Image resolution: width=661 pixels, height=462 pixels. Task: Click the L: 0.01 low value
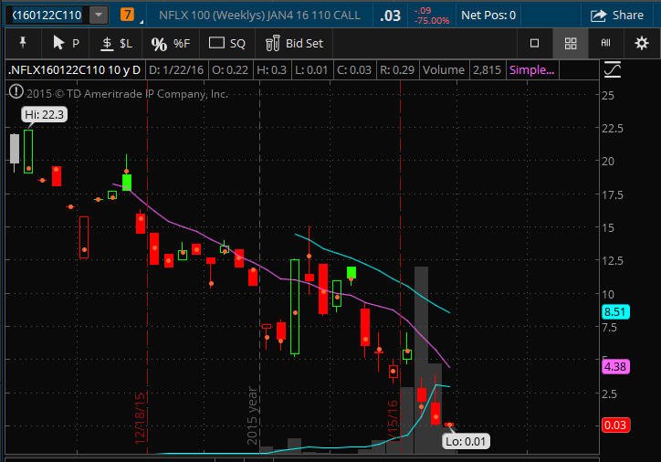[311, 70]
